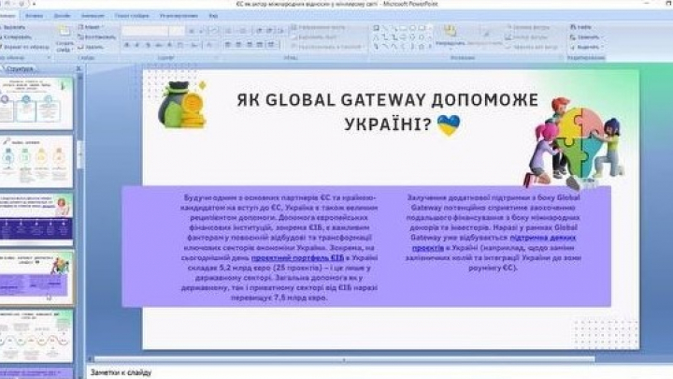
Task: Open the Вставка ribbon tab
Action: coord(34,16)
